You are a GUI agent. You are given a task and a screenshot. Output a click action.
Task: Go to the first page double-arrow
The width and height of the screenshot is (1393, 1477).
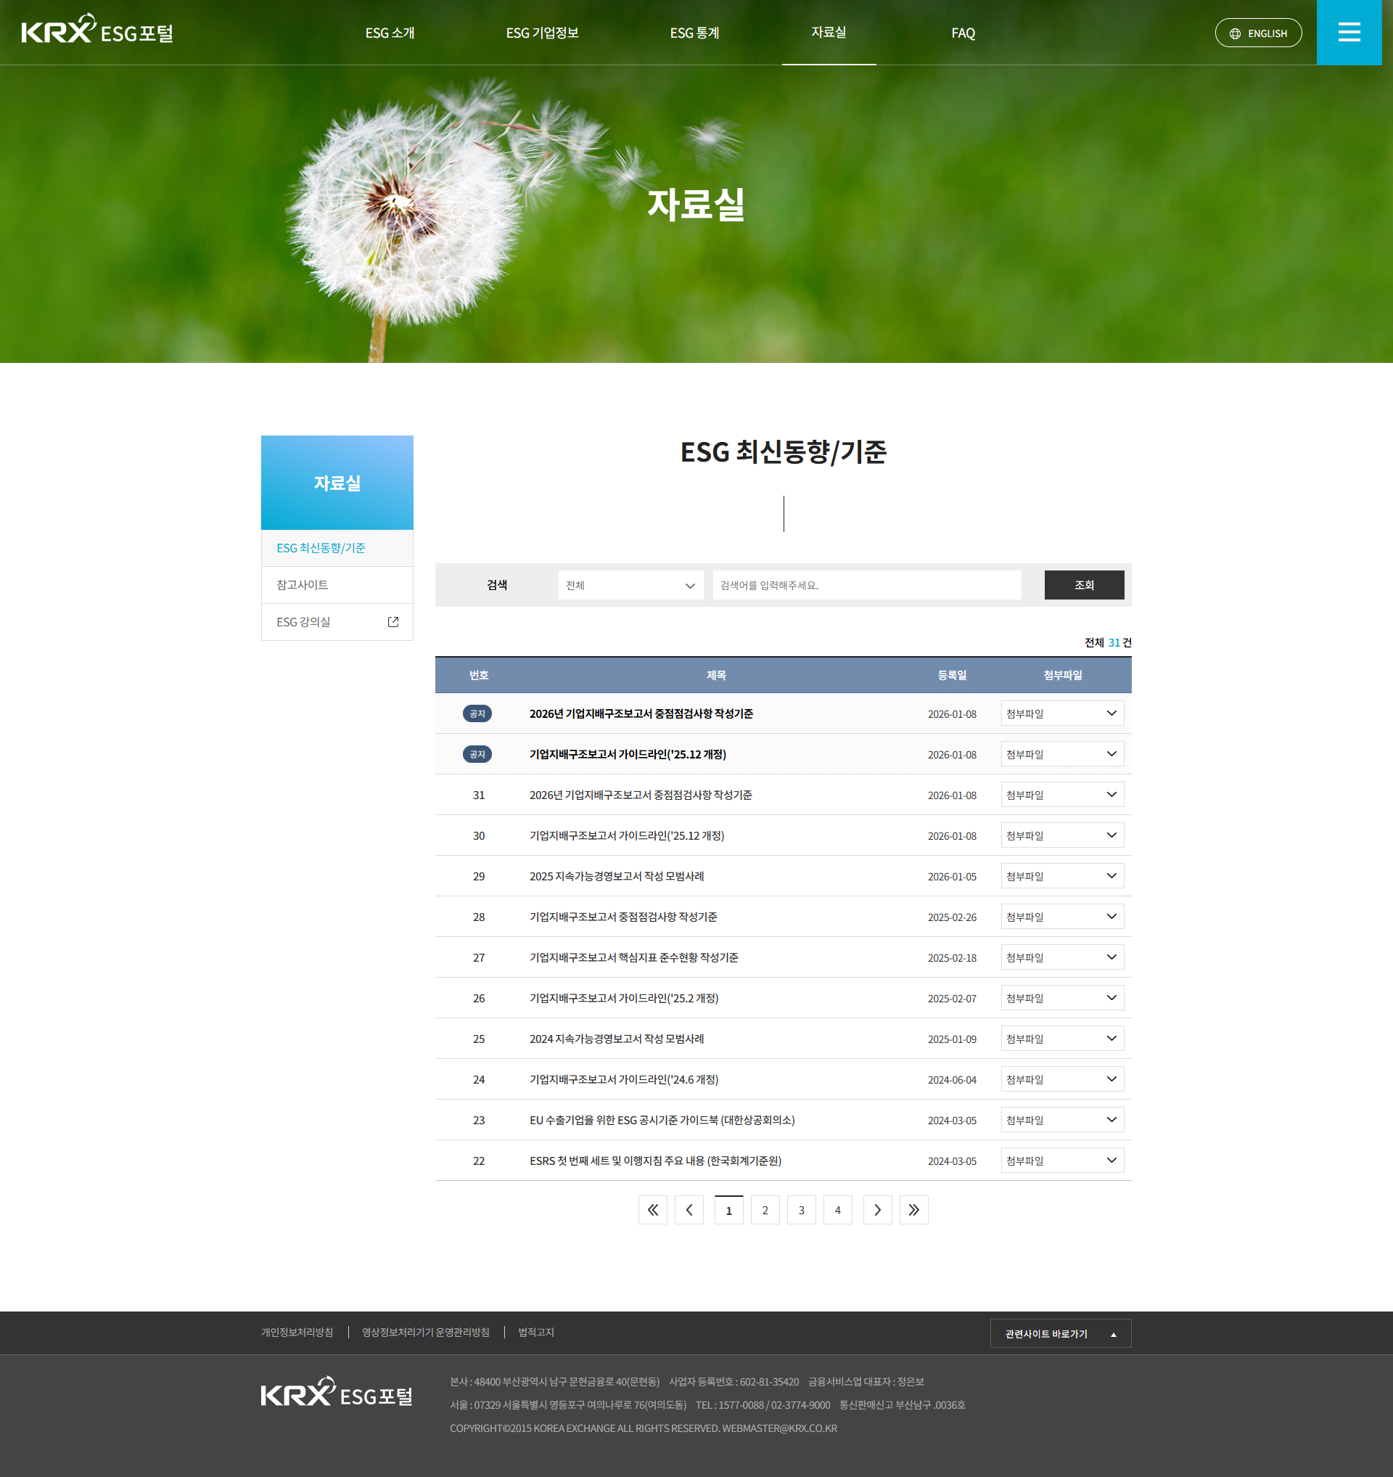(653, 1209)
